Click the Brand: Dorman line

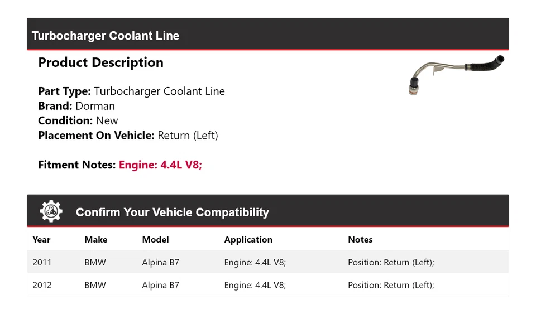click(76, 106)
